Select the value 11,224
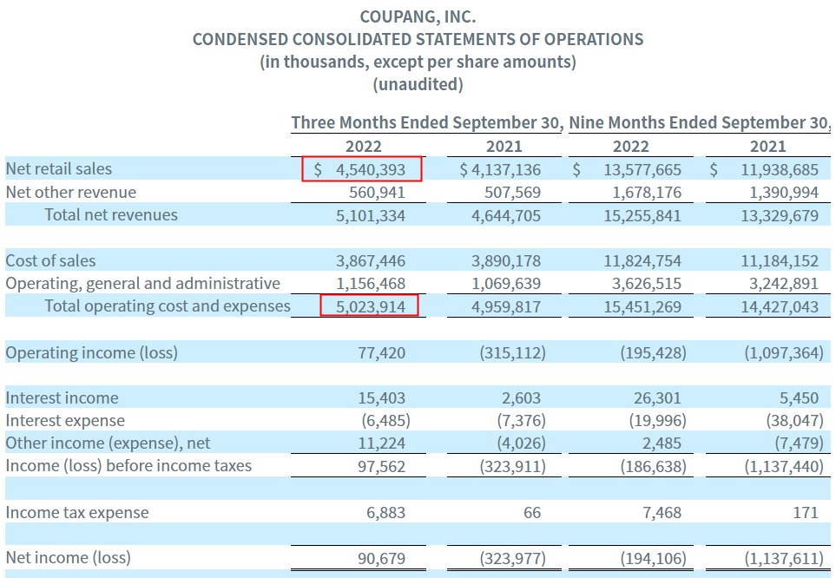 pyautogui.click(x=381, y=443)
